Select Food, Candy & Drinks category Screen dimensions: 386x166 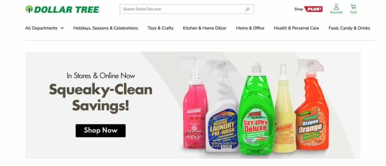(349, 28)
